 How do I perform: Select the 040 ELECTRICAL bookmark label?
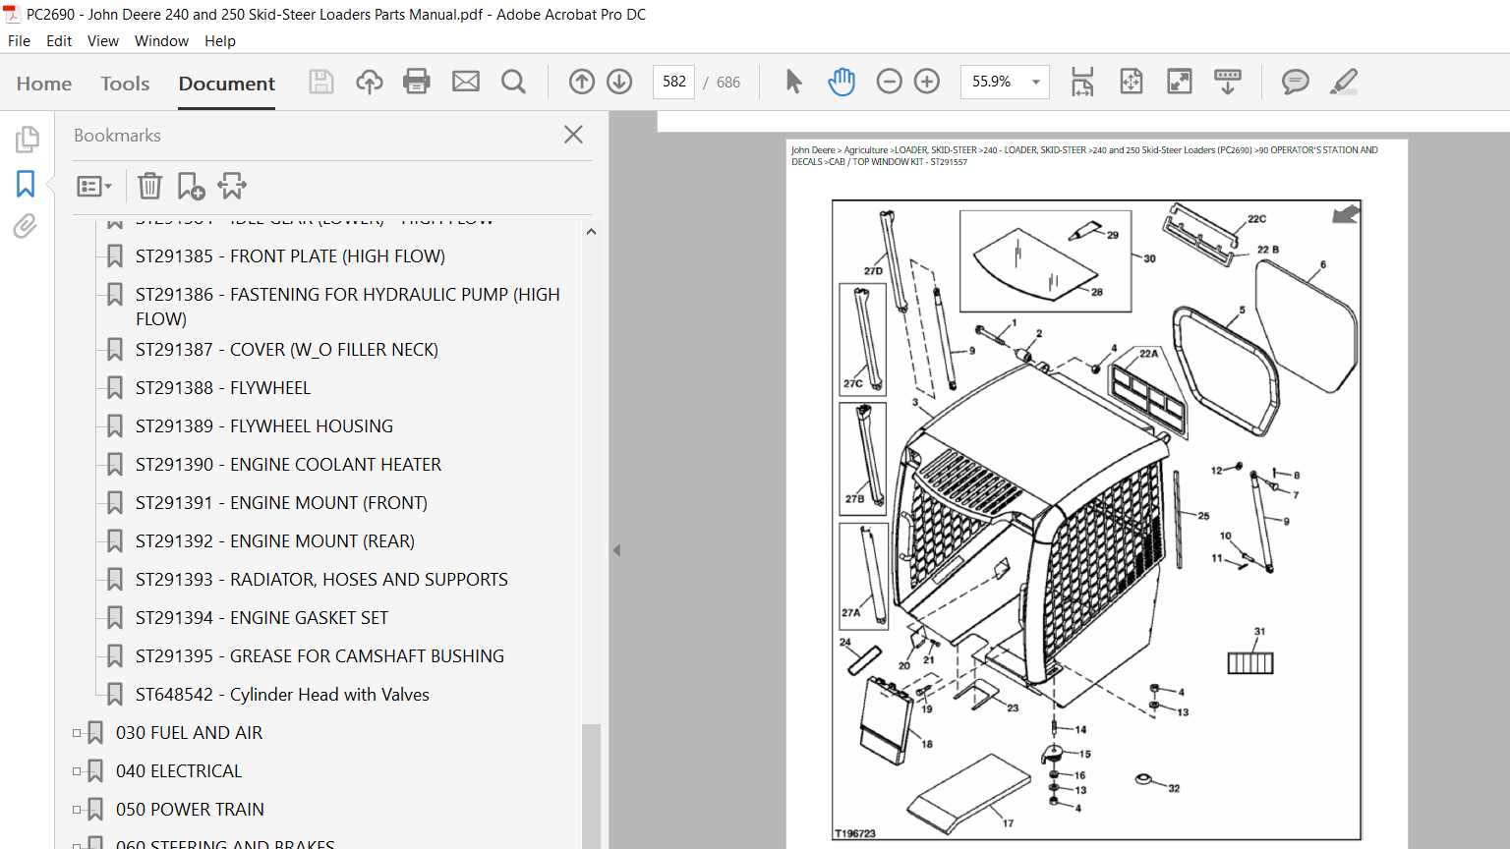[x=179, y=771]
